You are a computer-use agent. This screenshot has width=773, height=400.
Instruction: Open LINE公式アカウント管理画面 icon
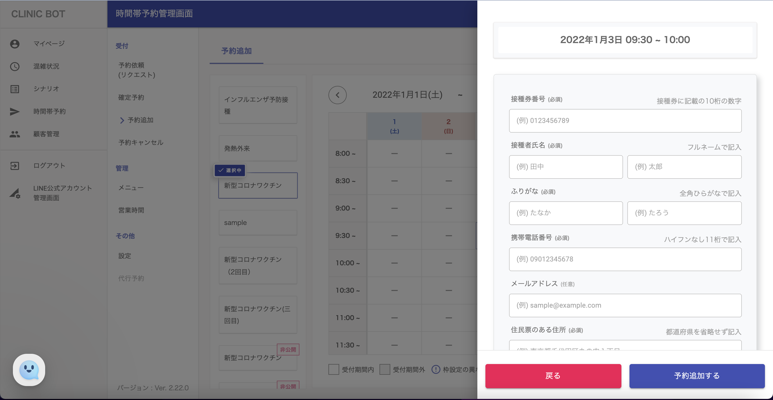click(x=15, y=193)
